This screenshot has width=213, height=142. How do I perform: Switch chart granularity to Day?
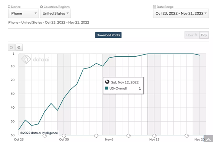pyautogui.click(x=204, y=35)
